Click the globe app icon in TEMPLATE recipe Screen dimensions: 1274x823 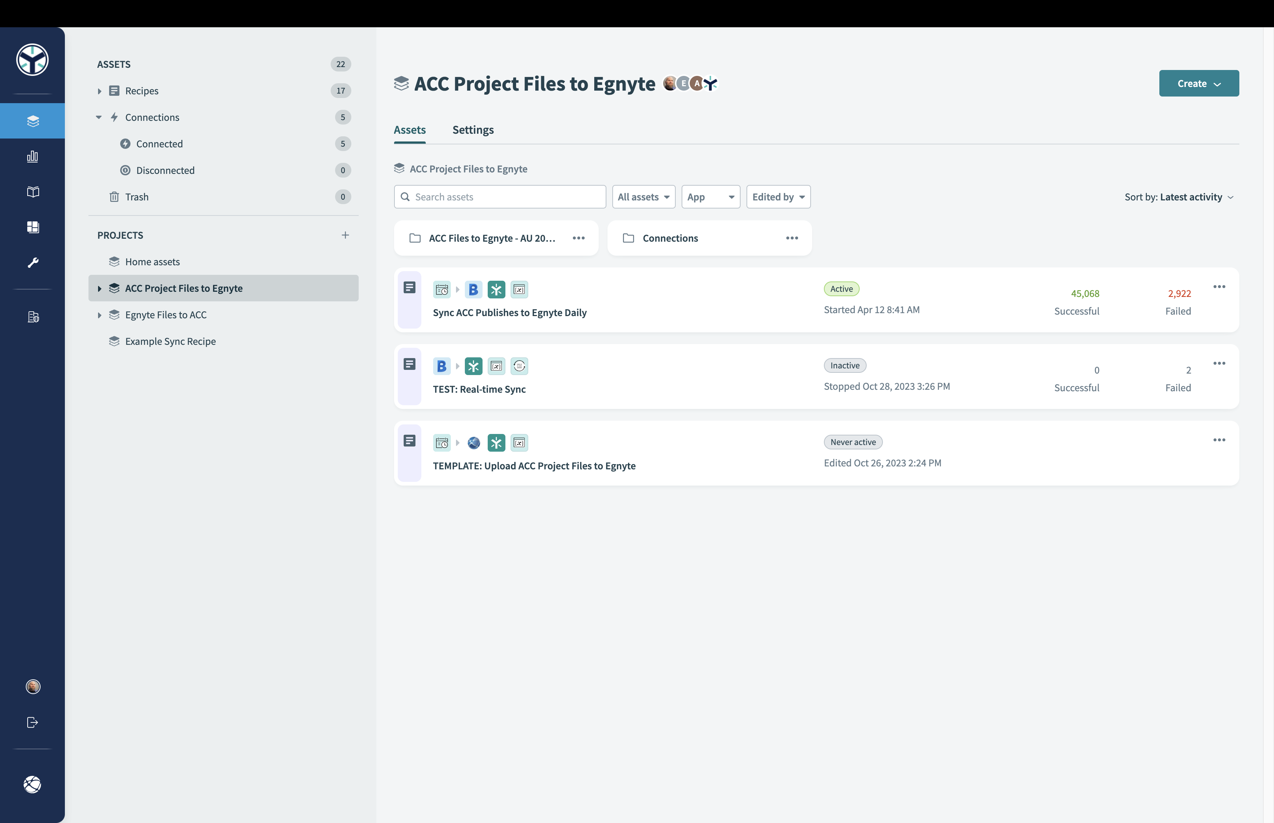pos(473,443)
